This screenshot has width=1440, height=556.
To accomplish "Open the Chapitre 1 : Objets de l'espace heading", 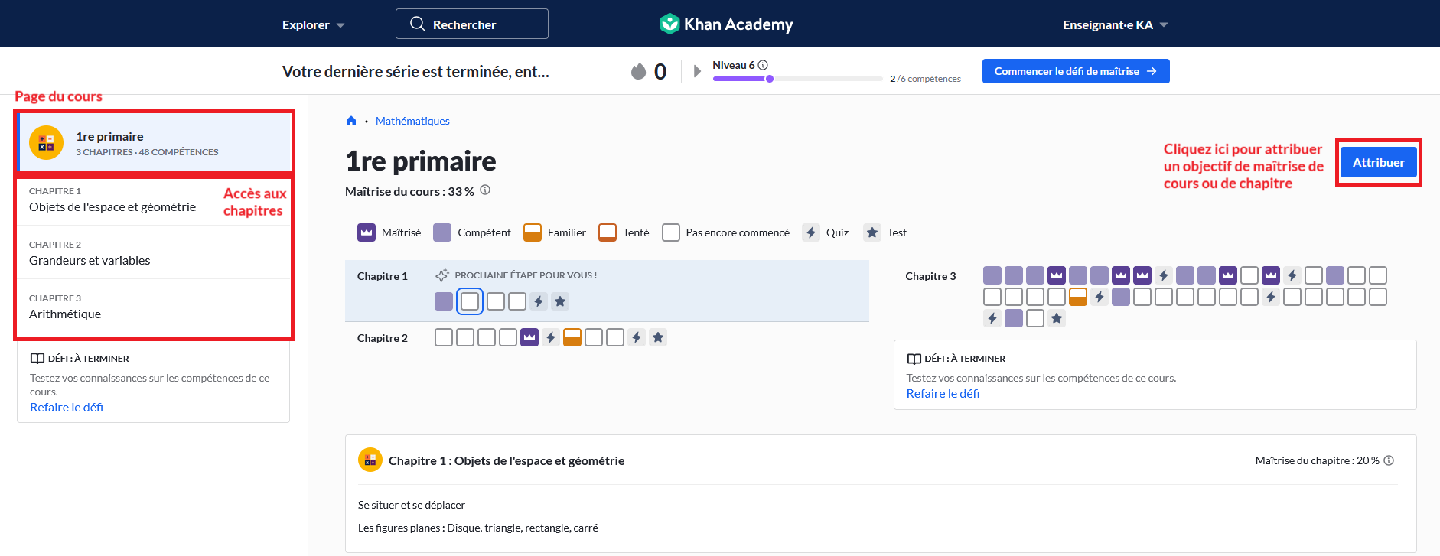I will (x=507, y=460).
